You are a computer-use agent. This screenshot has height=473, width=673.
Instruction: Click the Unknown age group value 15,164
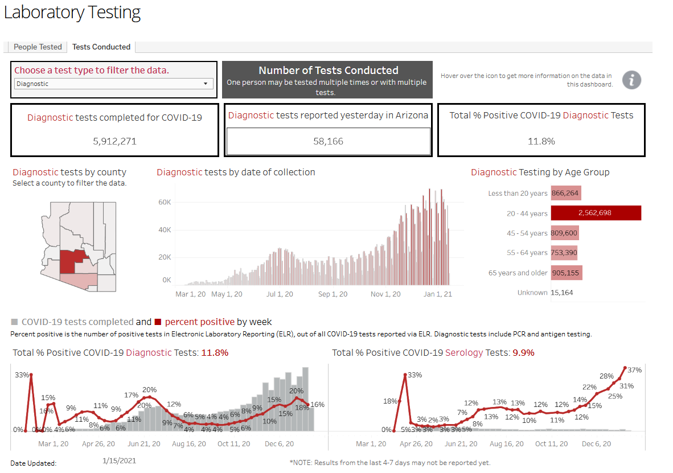pyautogui.click(x=562, y=293)
